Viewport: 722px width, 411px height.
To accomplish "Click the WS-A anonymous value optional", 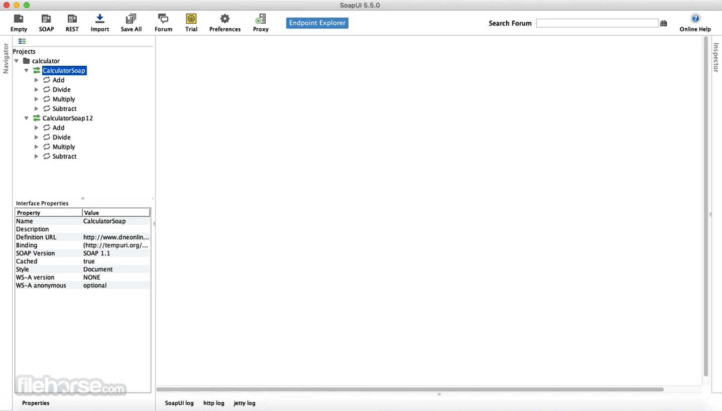I will coord(116,286).
